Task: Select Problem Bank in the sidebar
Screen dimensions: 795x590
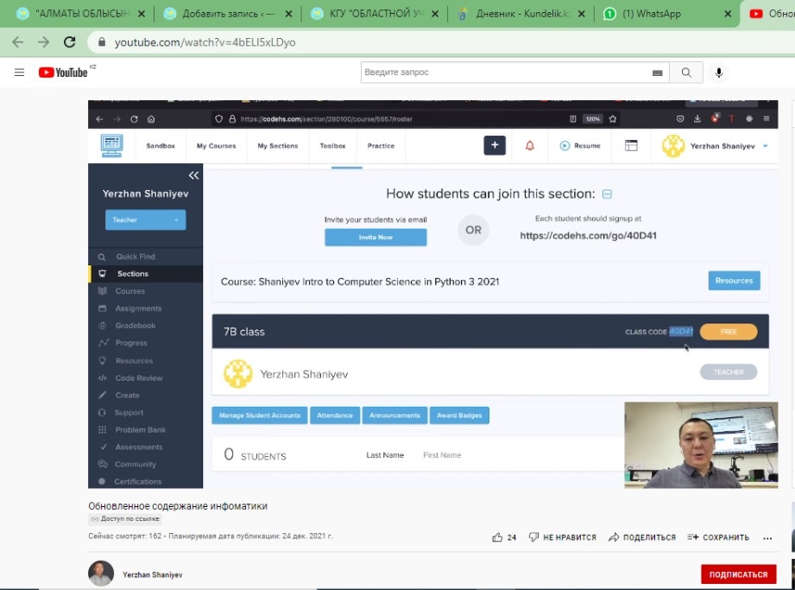Action: 140,429
